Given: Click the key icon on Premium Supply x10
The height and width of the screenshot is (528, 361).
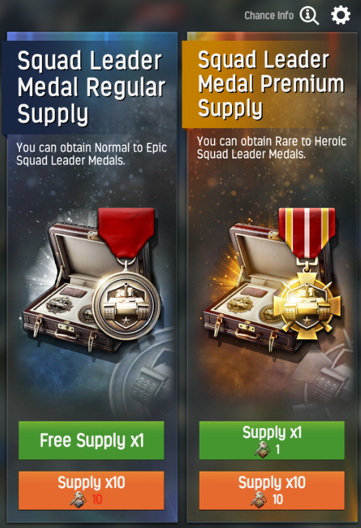Looking at the screenshot, I should click(259, 499).
